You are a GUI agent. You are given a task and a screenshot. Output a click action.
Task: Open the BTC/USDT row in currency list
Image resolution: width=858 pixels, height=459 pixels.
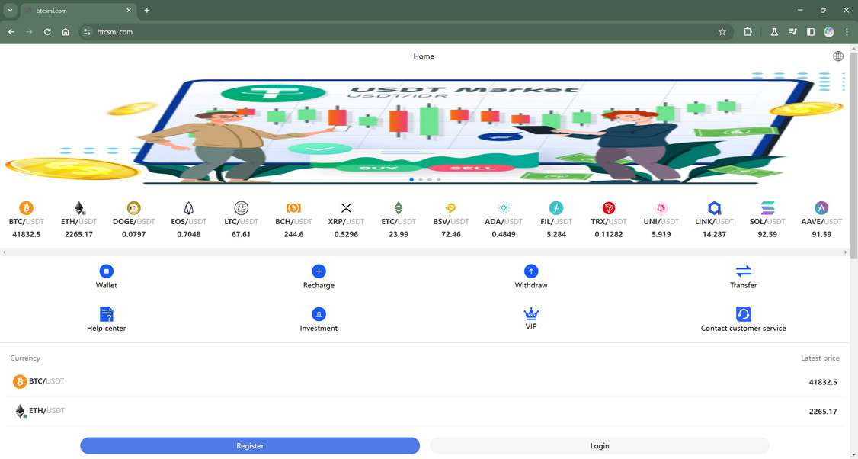point(424,382)
